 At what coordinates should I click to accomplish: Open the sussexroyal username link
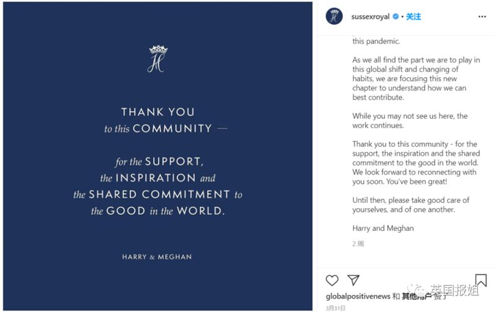[370, 17]
